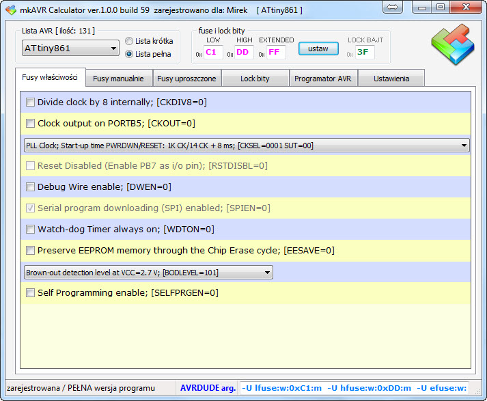
Task: Click the mkAVR Calculator title bar icon
Action: 11,10
